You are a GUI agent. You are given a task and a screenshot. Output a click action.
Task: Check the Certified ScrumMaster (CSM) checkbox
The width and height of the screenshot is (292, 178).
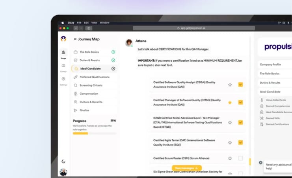[x=240, y=158]
